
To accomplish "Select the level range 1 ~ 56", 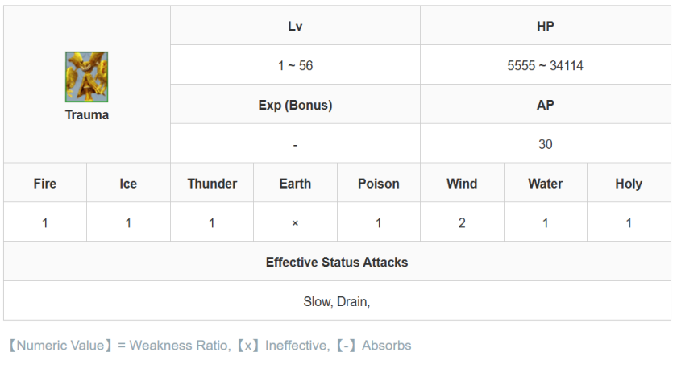I will (x=295, y=65).
